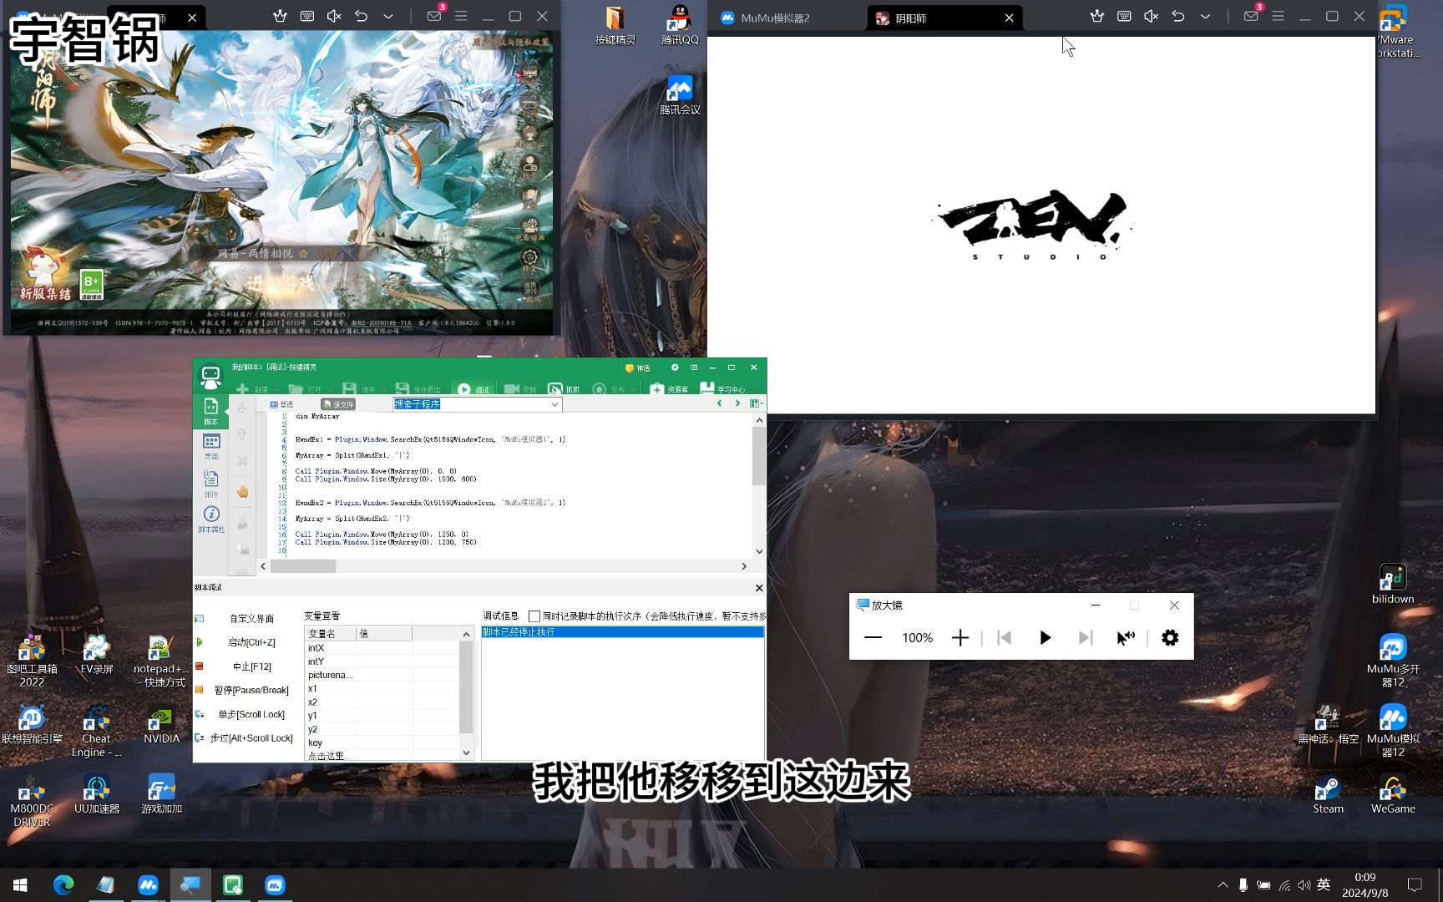Image resolution: width=1443 pixels, height=902 pixels.
Task: Open the Windows Start menu
Action: (20, 885)
